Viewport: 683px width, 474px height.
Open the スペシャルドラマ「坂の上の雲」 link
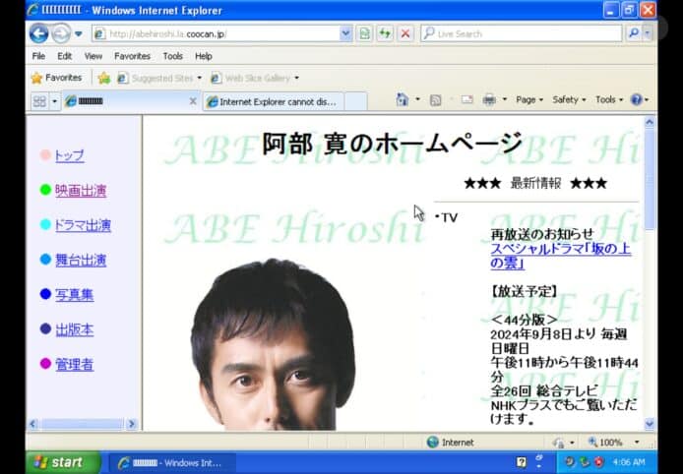pos(560,256)
